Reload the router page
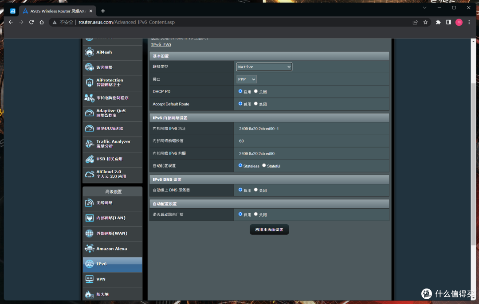479x304 pixels. [x=31, y=22]
